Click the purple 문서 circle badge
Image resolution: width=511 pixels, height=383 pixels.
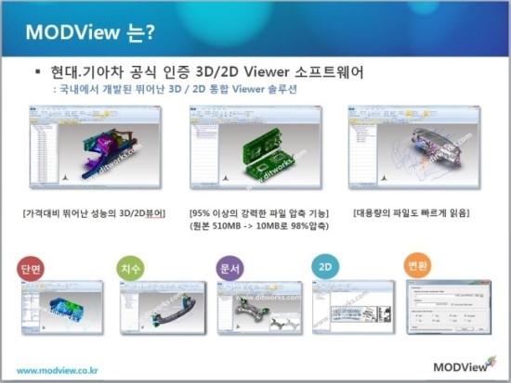[x=229, y=268]
